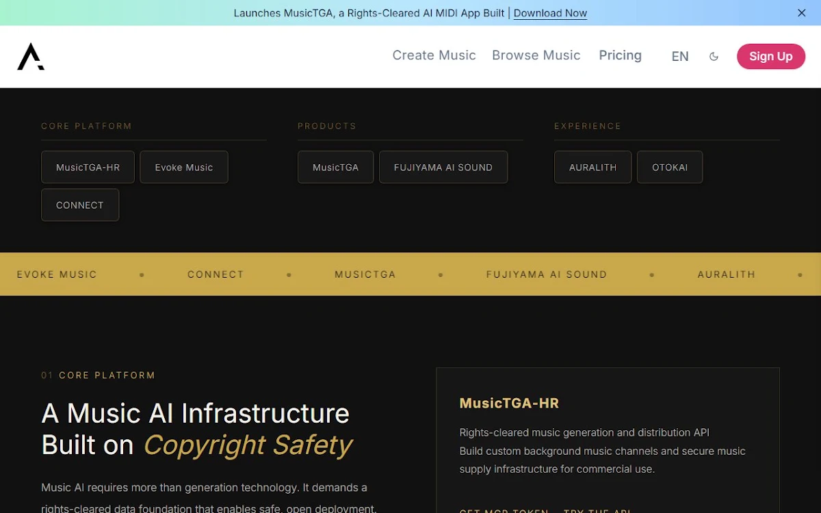Viewport: 821px width, 513px height.
Task: Select the FUJIYAMA AI SOUND chip
Action: [443, 167]
